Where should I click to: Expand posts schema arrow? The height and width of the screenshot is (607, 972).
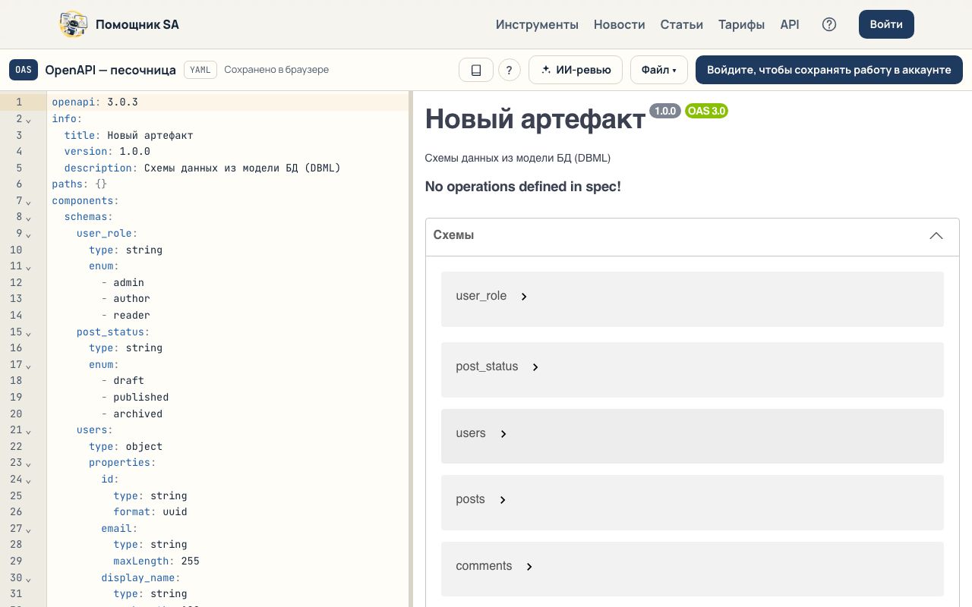pyautogui.click(x=503, y=500)
